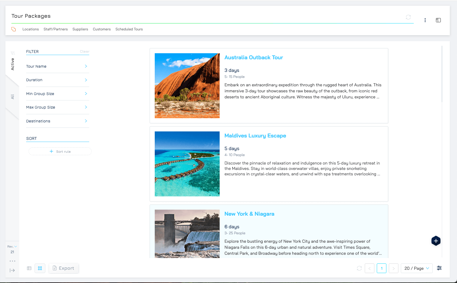Image resolution: width=457 pixels, height=283 pixels.
Task: Toggle the side panel layout icon
Action: tap(438, 20)
